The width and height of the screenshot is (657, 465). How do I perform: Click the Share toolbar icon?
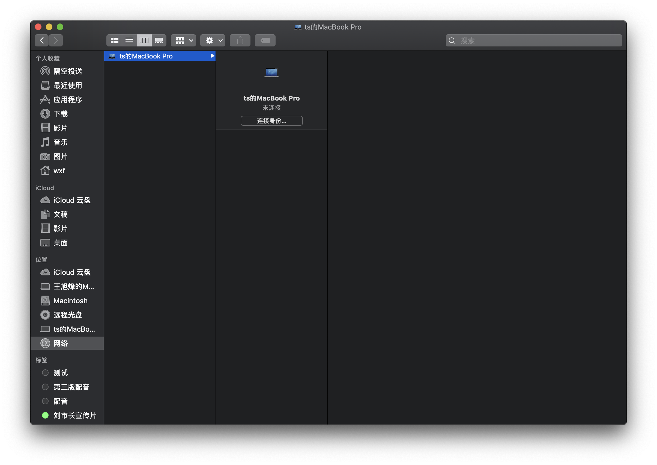click(240, 40)
